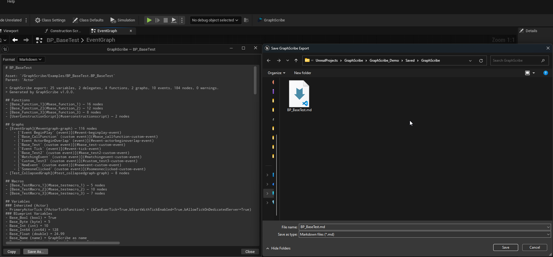Click Save As... in GraphScribe window
The image size is (553, 257).
tap(36, 252)
